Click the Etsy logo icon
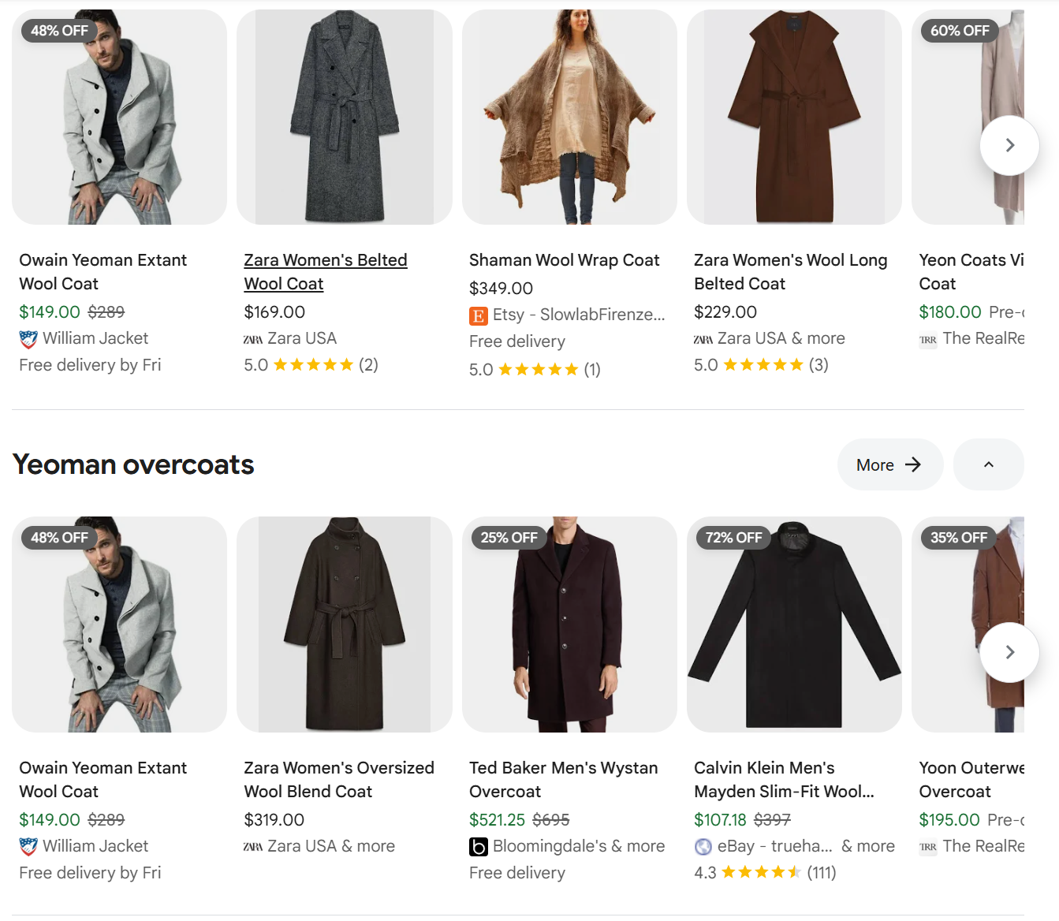This screenshot has height=921, width=1059. [x=478, y=315]
